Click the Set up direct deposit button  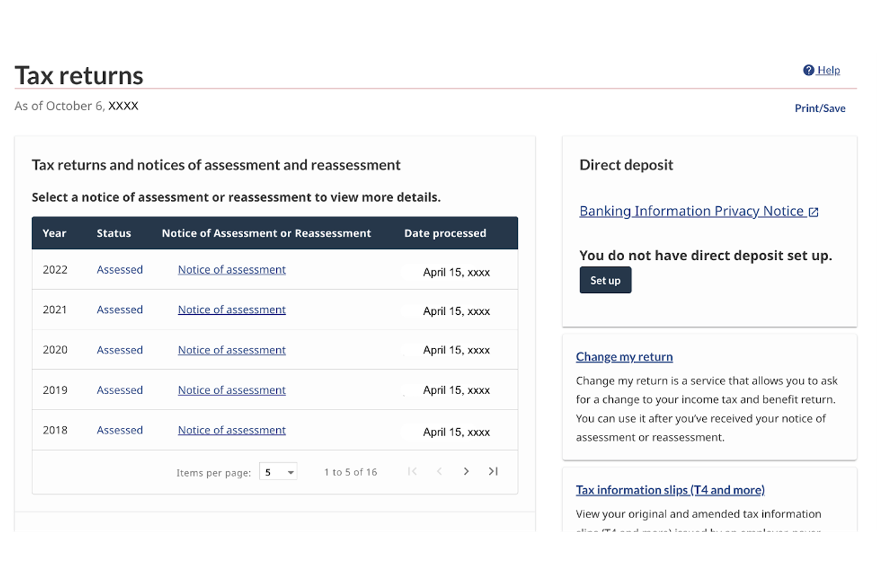(605, 280)
